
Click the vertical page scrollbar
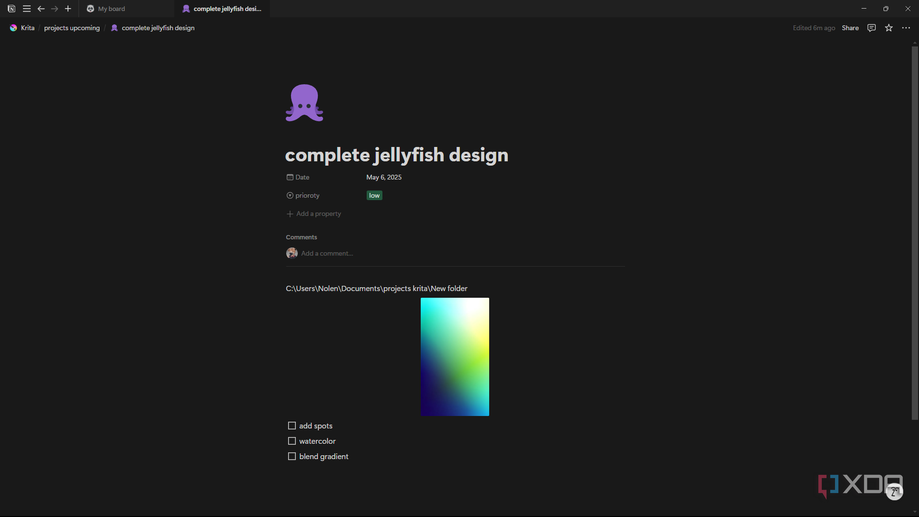(915, 233)
